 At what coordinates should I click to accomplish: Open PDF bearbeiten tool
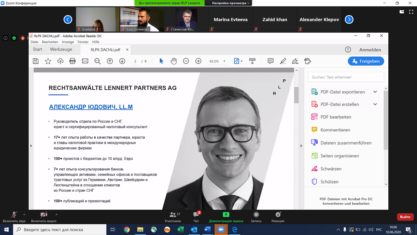pyautogui.click(x=336, y=117)
